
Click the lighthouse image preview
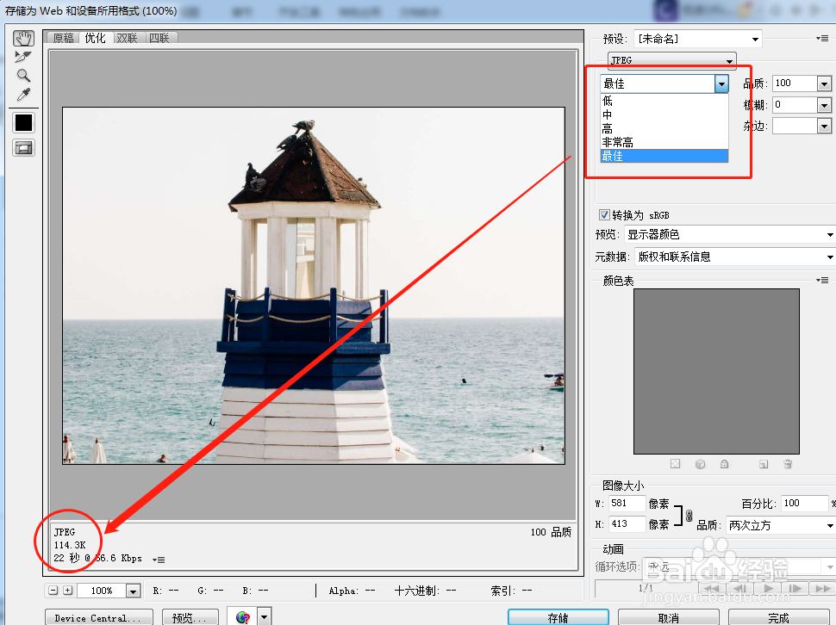[314, 285]
